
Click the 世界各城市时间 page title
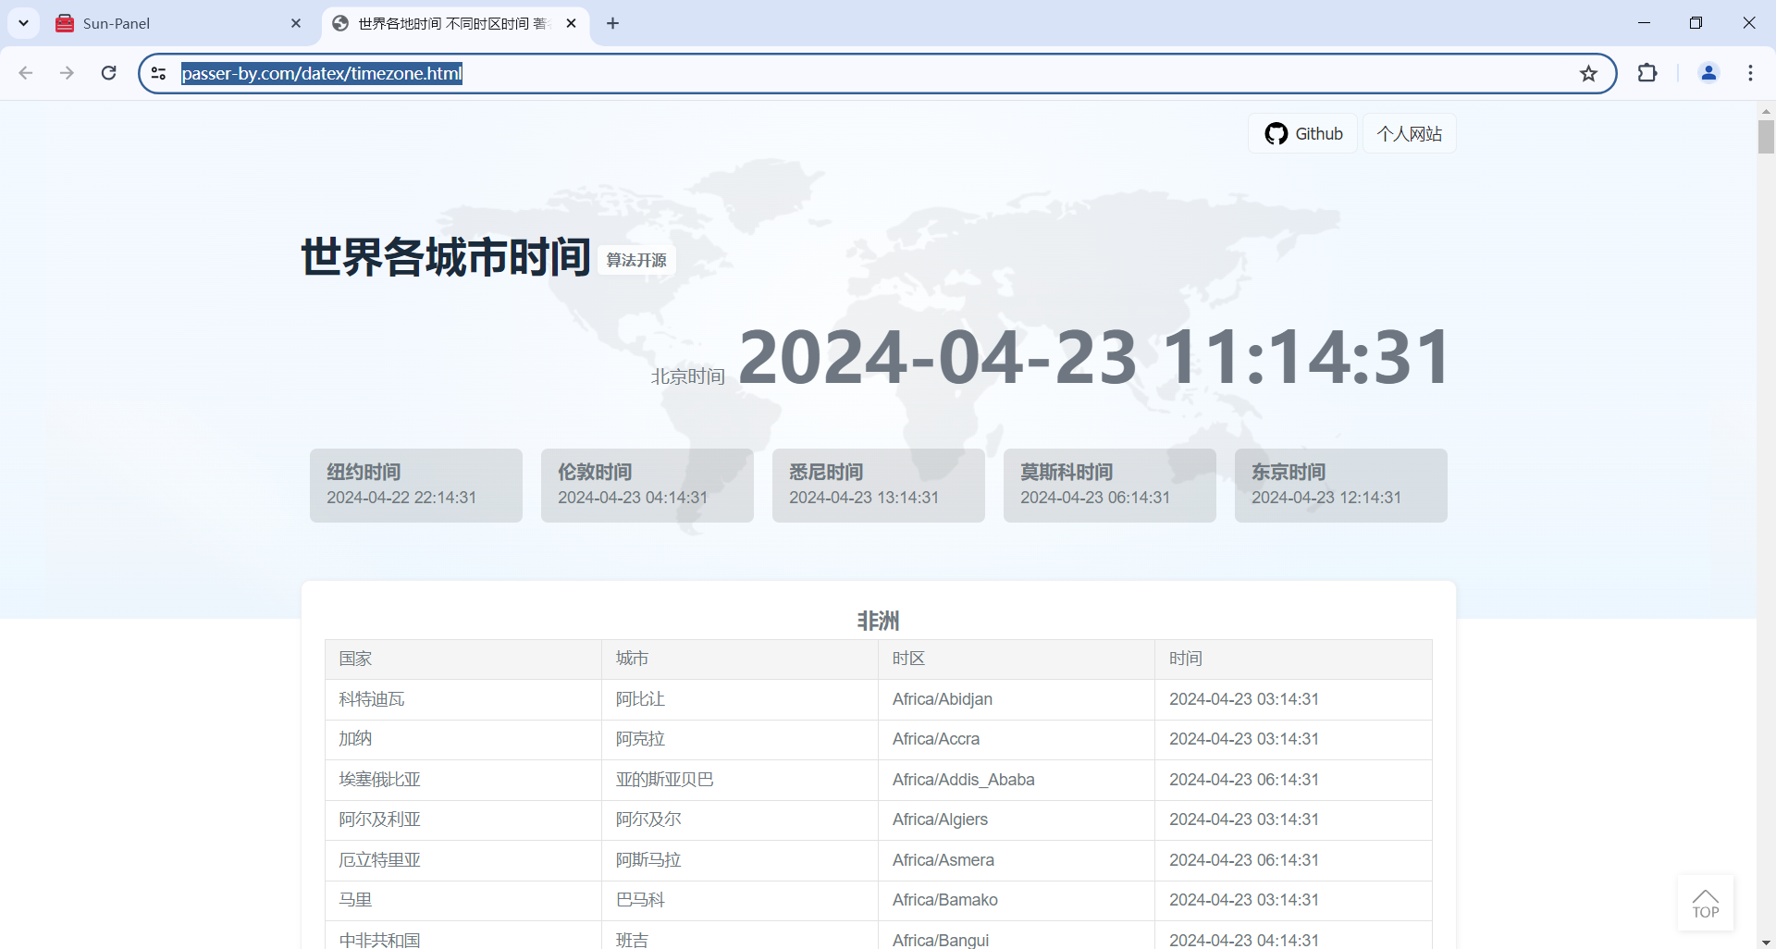(446, 256)
